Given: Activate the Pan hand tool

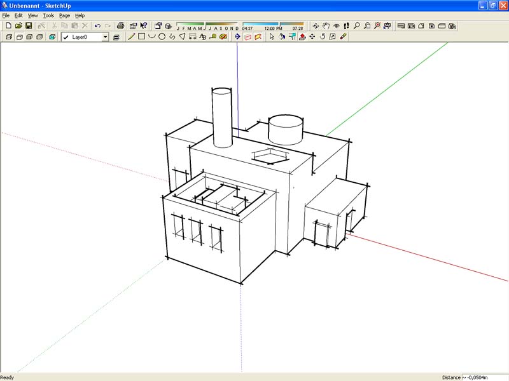Looking at the screenshot, I should point(326,26).
